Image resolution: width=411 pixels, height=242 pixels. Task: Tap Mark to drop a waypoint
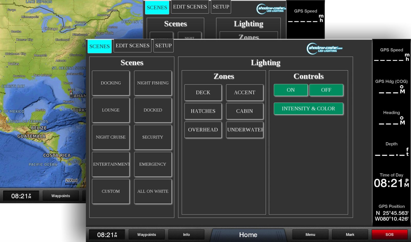(x=350, y=234)
